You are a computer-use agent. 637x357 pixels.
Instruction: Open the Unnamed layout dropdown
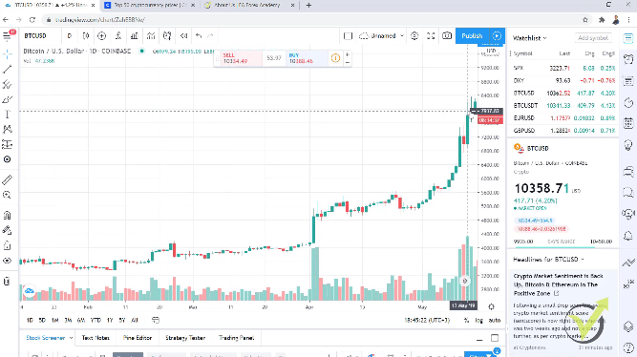381,35
